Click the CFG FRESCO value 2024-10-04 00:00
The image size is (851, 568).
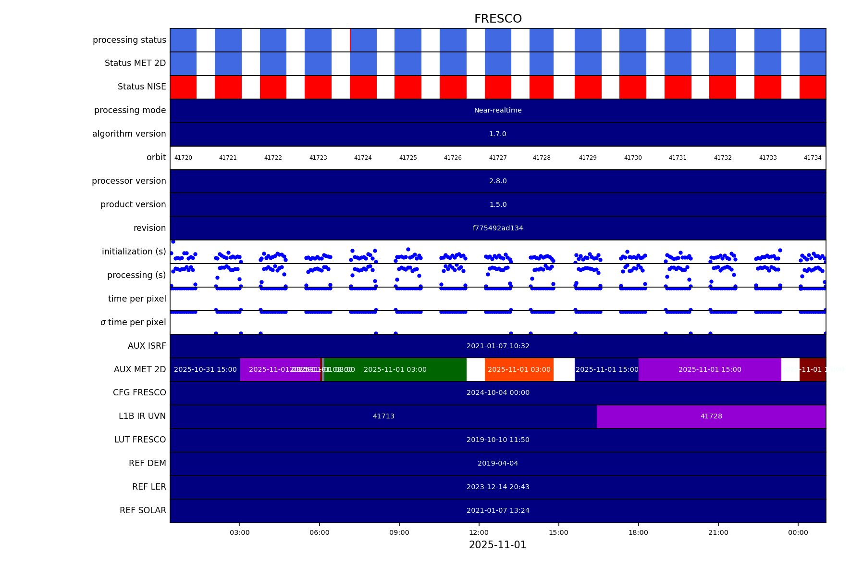(498, 393)
